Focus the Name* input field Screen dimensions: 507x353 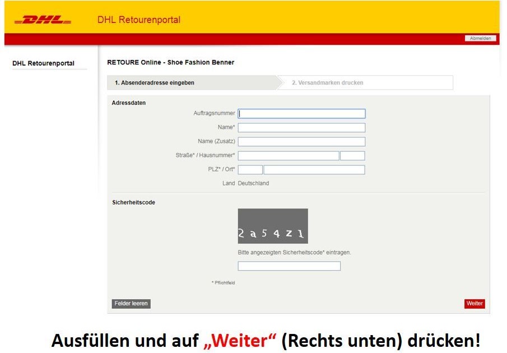coord(301,128)
